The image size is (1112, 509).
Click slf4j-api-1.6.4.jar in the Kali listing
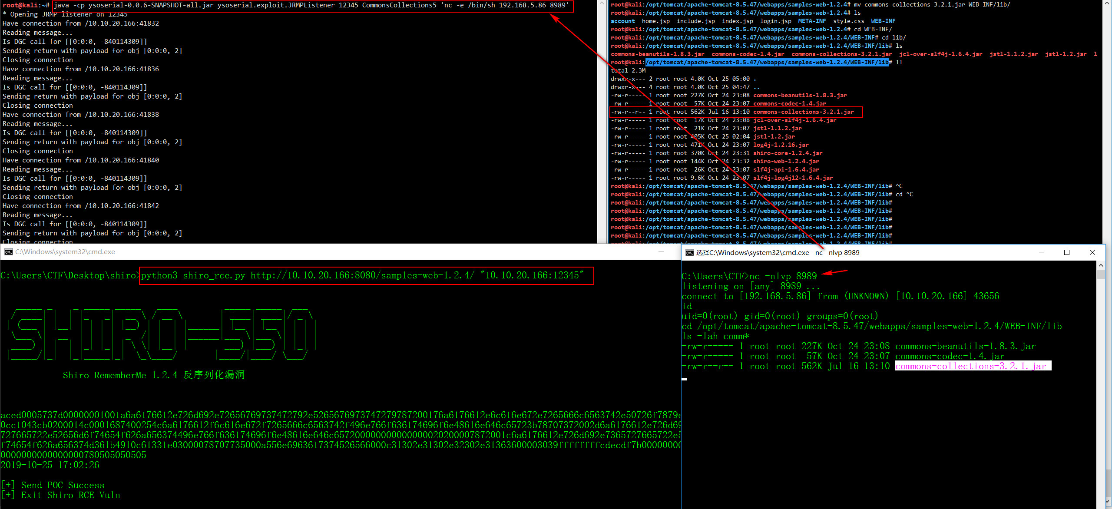pos(786,170)
